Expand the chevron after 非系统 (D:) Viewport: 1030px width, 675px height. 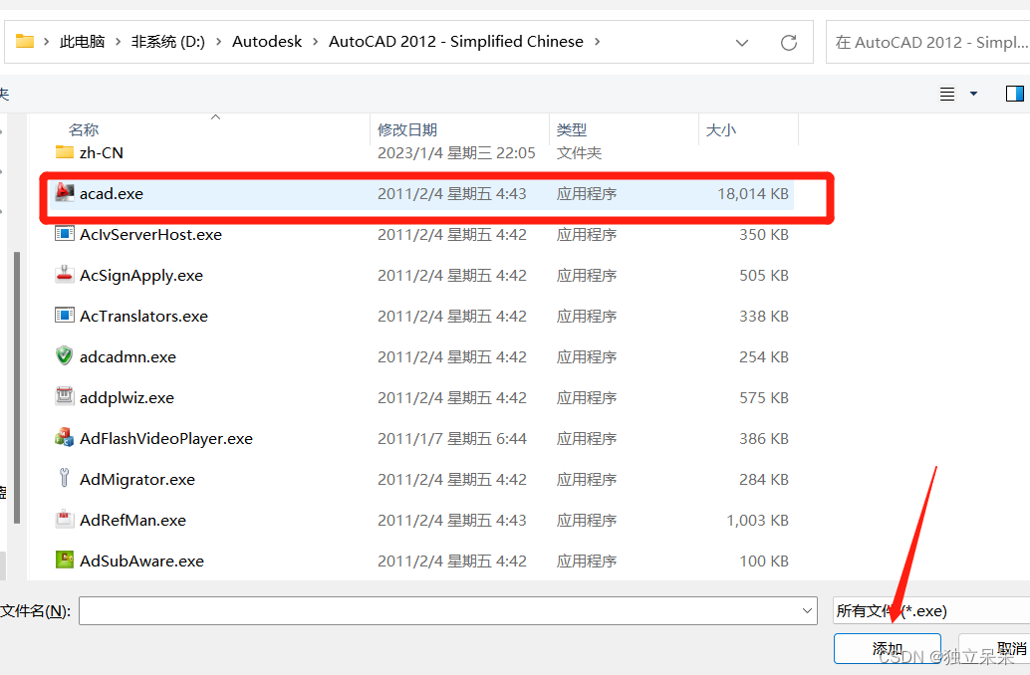(x=219, y=42)
